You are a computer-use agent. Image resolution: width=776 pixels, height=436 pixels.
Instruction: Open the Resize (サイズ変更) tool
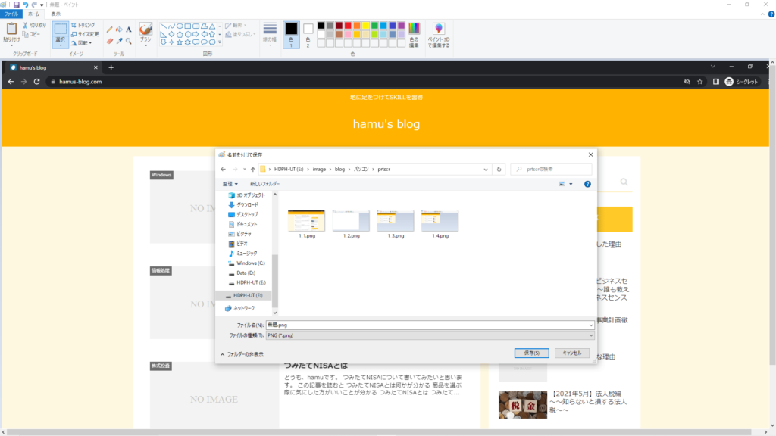[85, 34]
